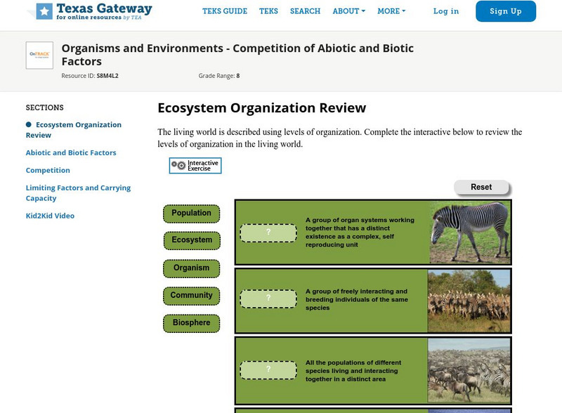Open the TEKS navigation link
This screenshot has width=562, height=413.
(268, 11)
